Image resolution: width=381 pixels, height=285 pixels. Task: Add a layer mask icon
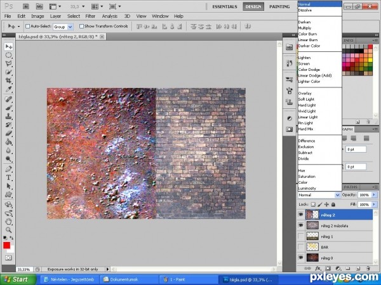(328, 269)
